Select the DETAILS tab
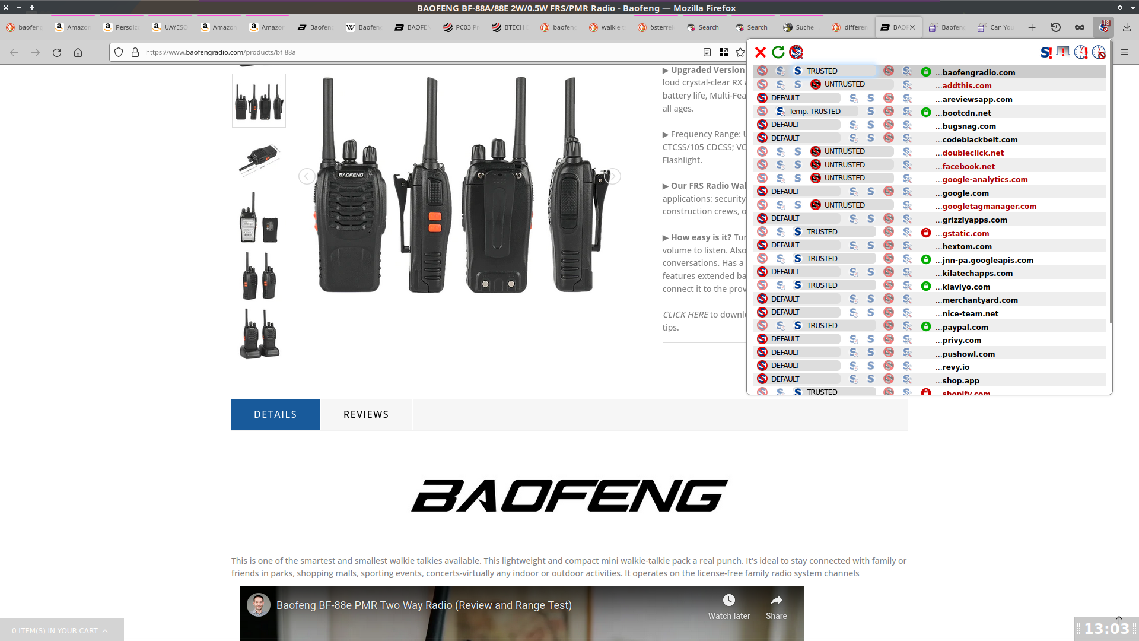The width and height of the screenshot is (1139, 641). coord(275,414)
